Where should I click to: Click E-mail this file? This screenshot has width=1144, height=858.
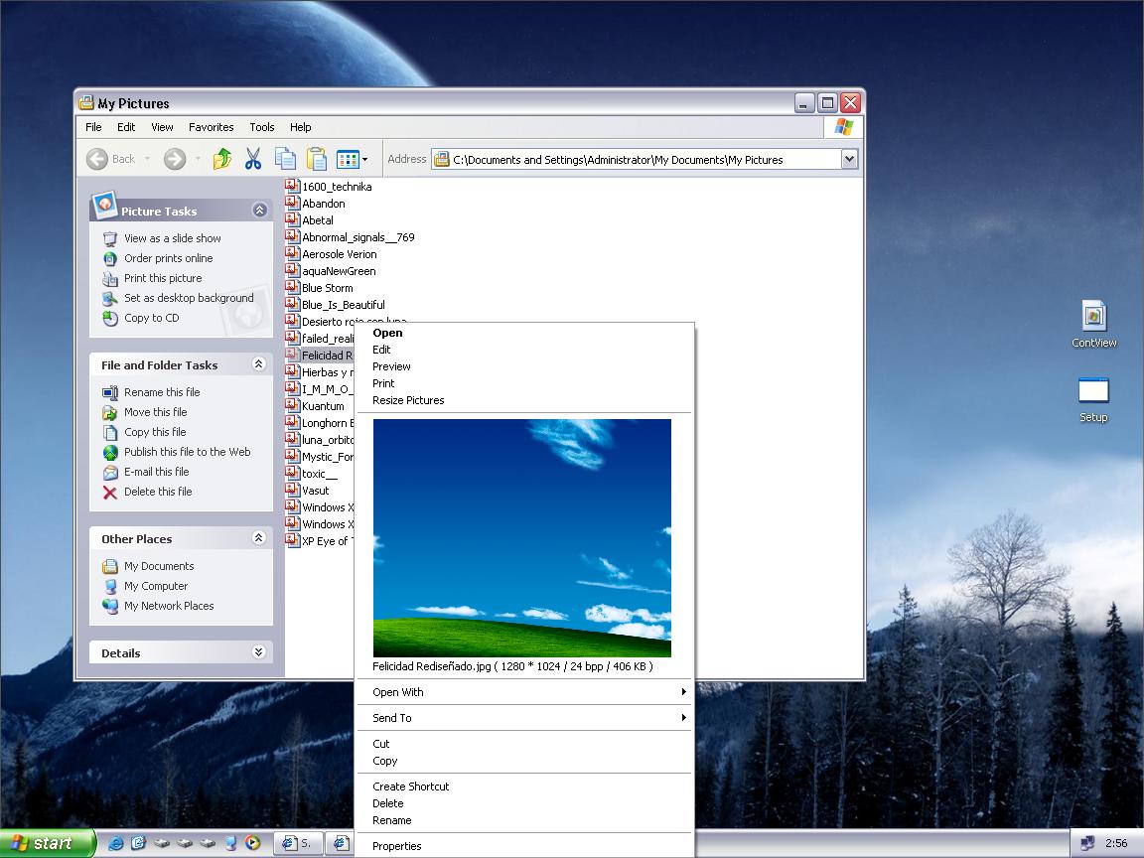click(x=156, y=472)
